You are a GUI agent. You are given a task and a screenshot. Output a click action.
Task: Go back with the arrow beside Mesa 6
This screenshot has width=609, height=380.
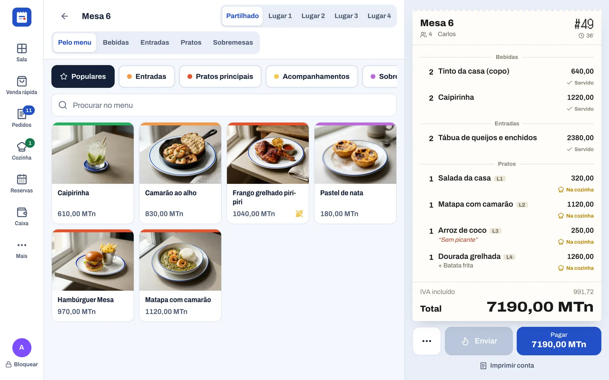coord(65,16)
